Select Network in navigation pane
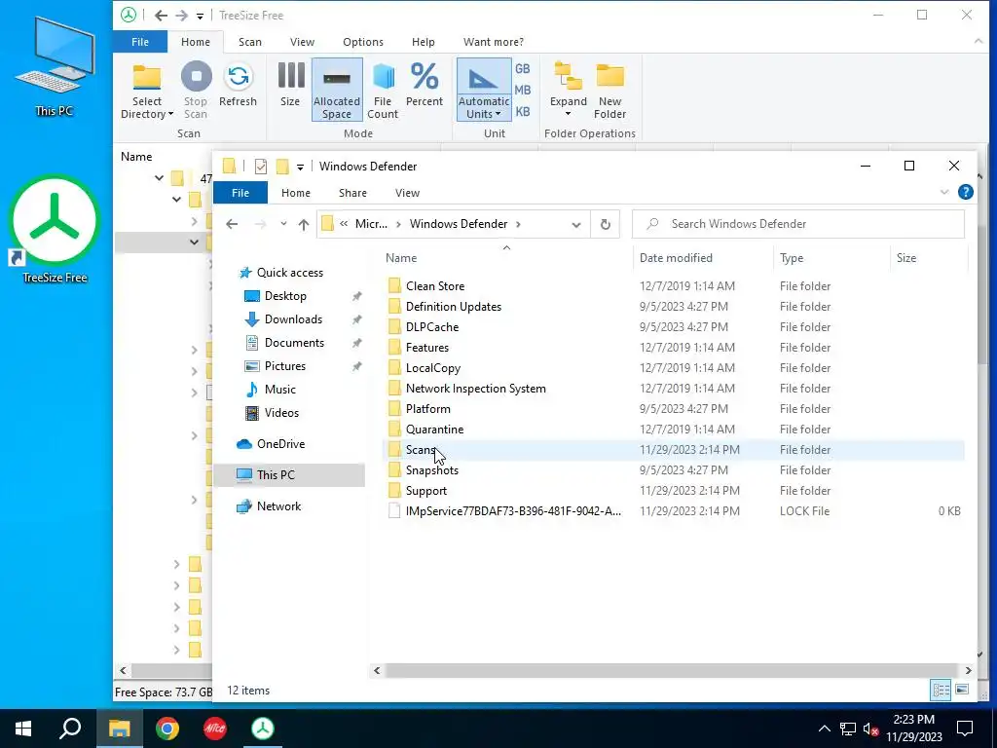The width and height of the screenshot is (997, 748). pos(278,506)
